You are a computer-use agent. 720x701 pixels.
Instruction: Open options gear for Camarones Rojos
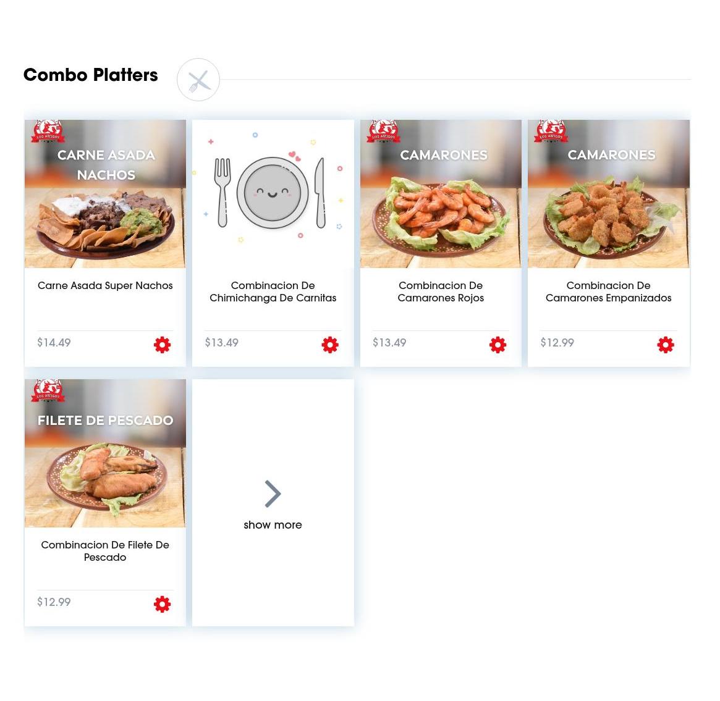498,345
